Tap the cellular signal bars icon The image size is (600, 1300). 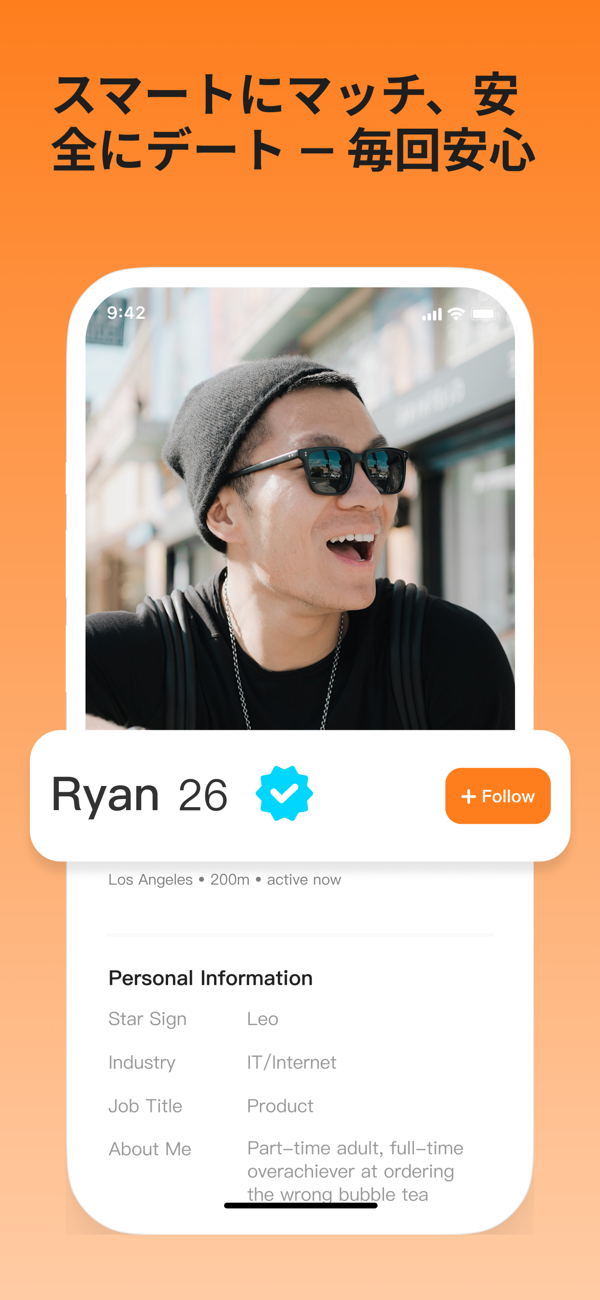click(x=431, y=314)
